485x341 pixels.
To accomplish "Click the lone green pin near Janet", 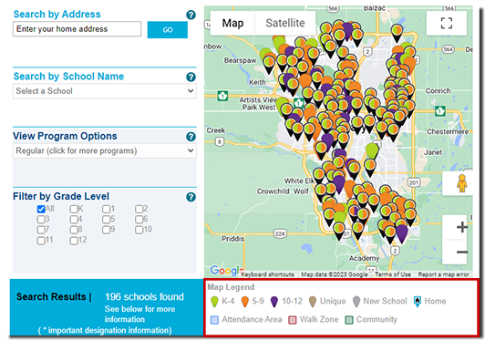I will pyautogui.click(x=372, y=150).
